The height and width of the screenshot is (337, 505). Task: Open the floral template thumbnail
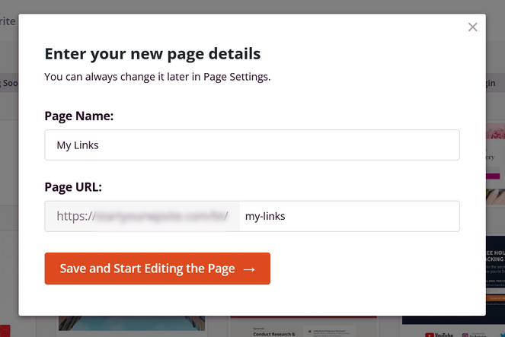(495, 164)
